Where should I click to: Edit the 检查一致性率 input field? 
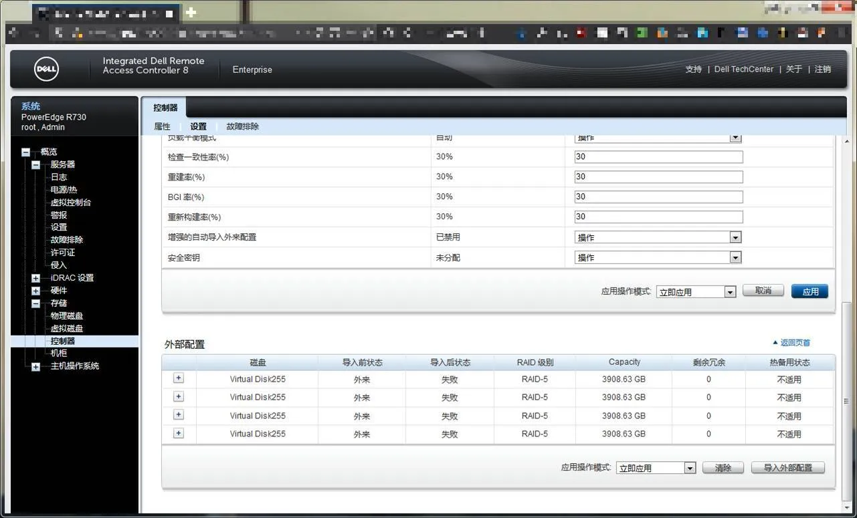tap(658, 157)
